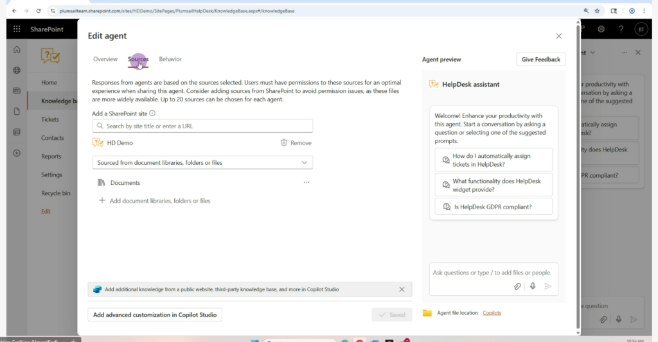Open the browser zoom magnifier icon
This screenshot has height=342, width=658.
(586, 11)
